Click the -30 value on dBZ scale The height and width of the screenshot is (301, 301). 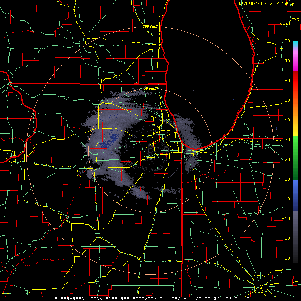point(286,258)
